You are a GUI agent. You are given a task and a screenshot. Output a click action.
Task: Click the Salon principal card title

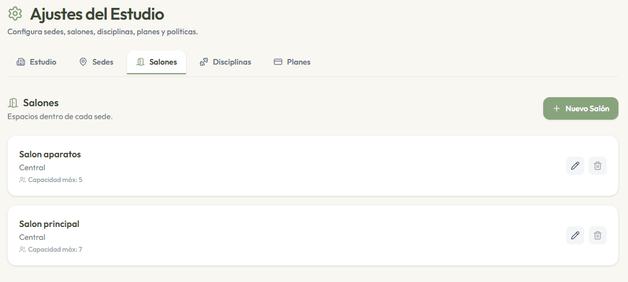[x=49, y=224]
